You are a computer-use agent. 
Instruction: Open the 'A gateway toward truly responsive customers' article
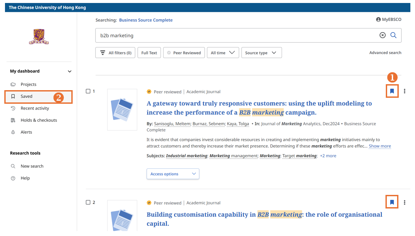259,108
